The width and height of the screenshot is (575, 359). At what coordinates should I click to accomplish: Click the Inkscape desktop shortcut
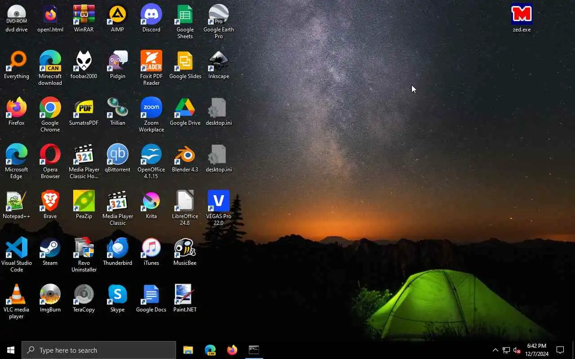219,65
